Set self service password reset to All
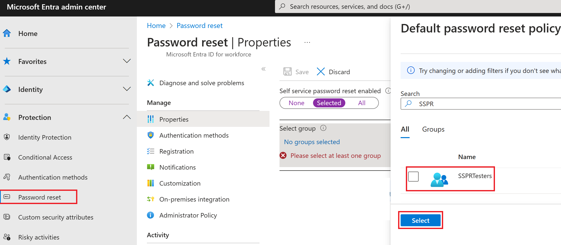The width and height of the screenshot is (561, 245). click(x=362, y=103)
